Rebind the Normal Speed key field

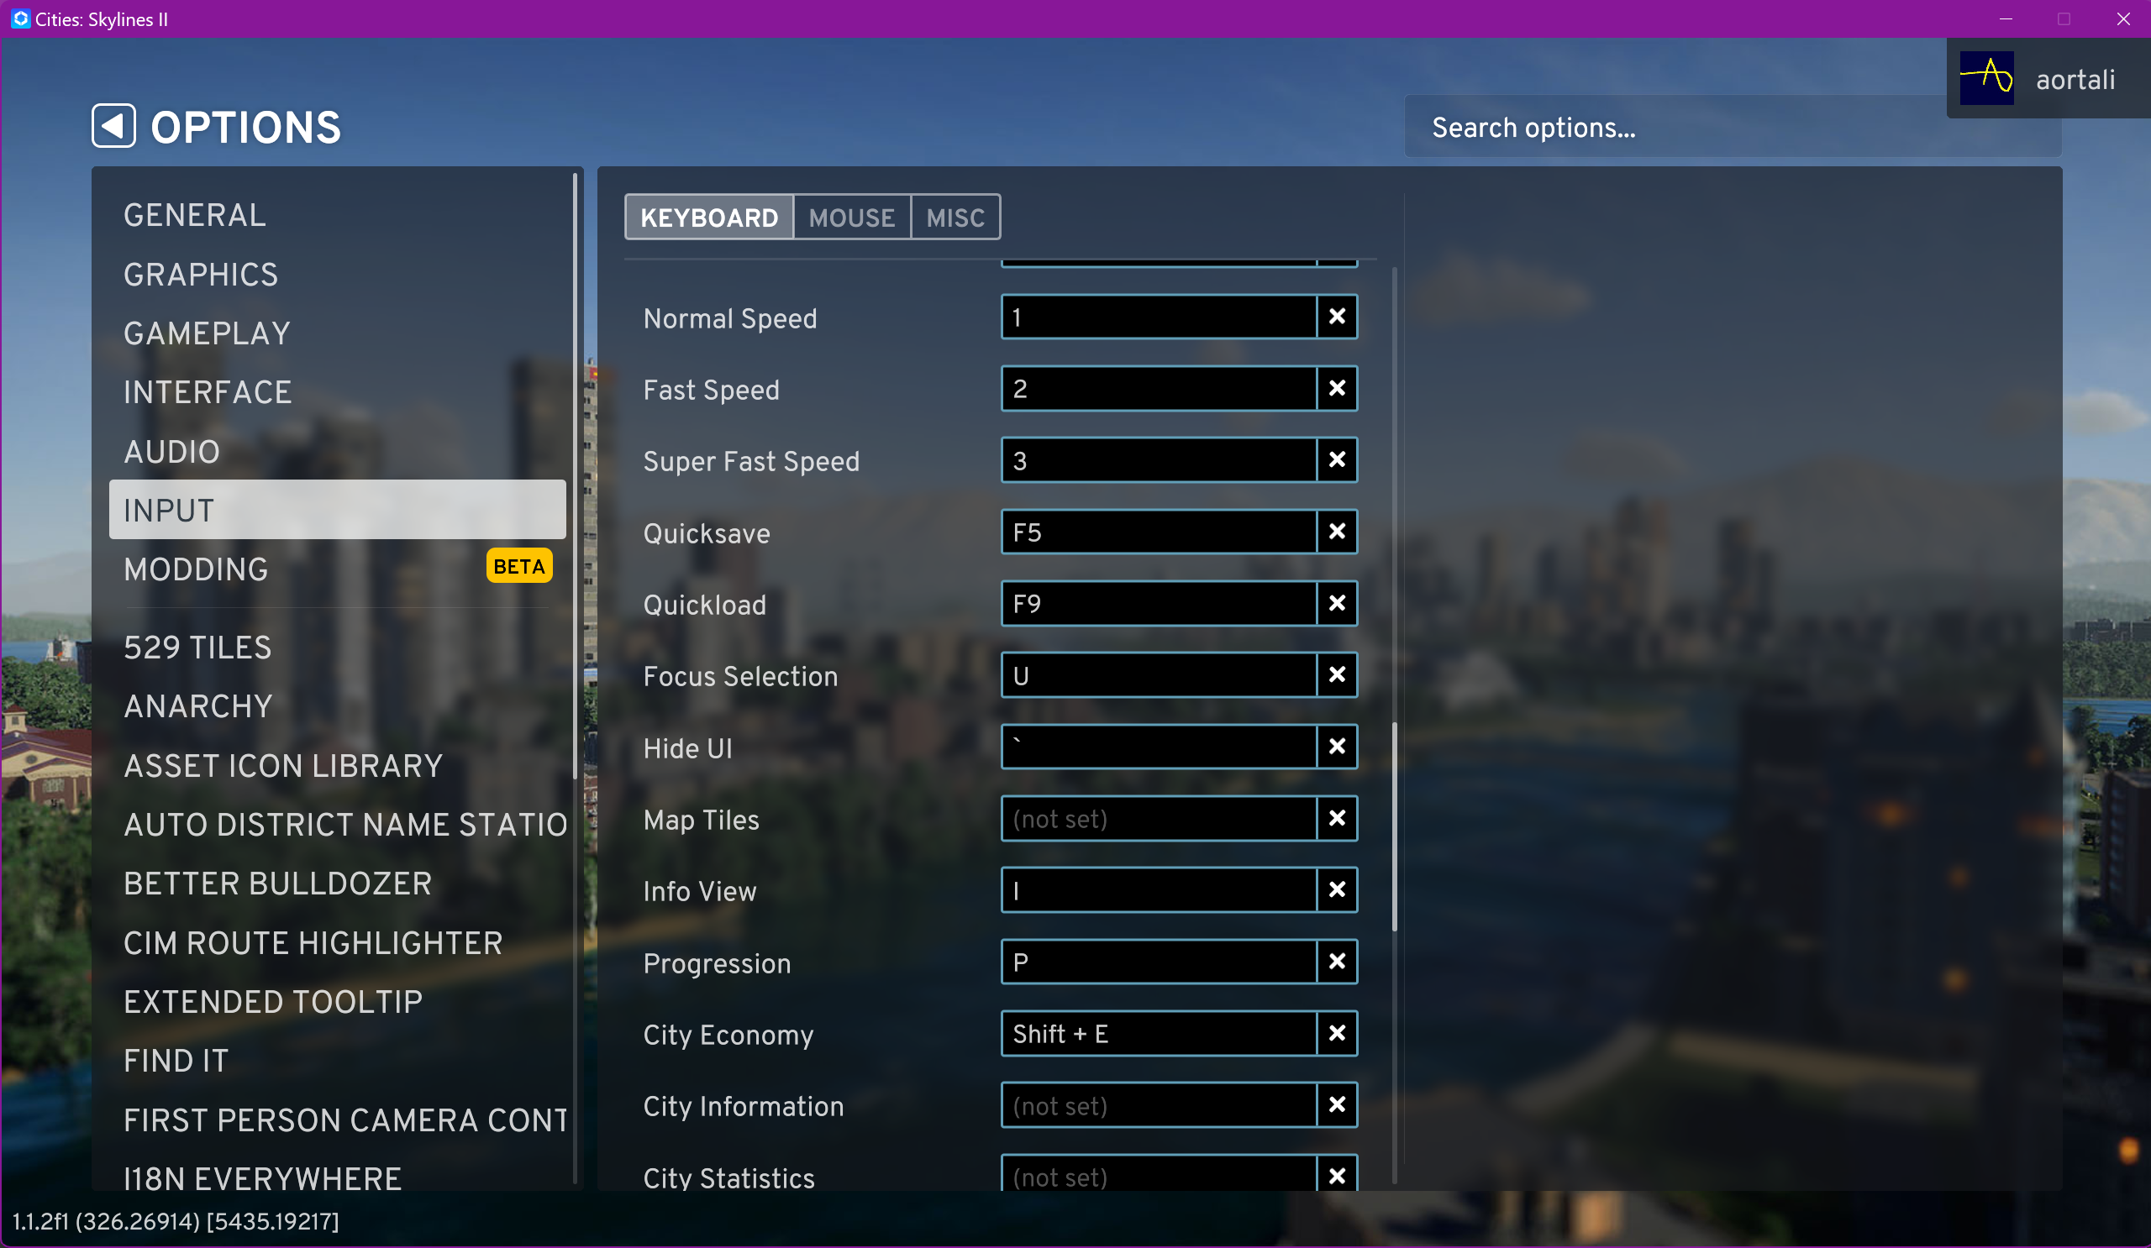1159,317
